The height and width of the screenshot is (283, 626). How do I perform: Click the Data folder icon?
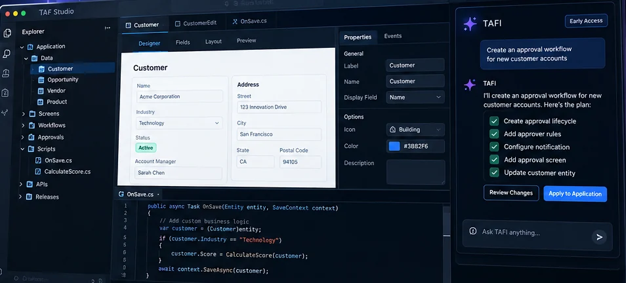point(35,58)
